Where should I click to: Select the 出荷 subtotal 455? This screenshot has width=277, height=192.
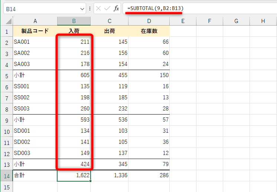[109, 75]
